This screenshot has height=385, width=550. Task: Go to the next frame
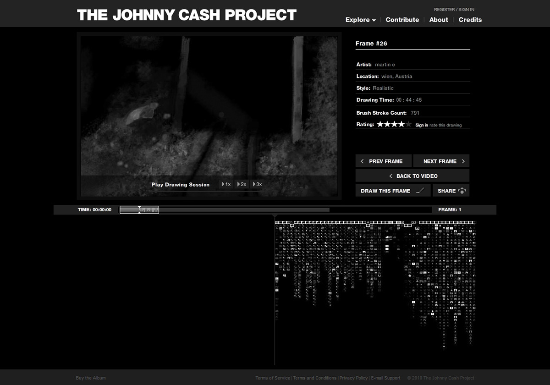(x=441, y=161)
